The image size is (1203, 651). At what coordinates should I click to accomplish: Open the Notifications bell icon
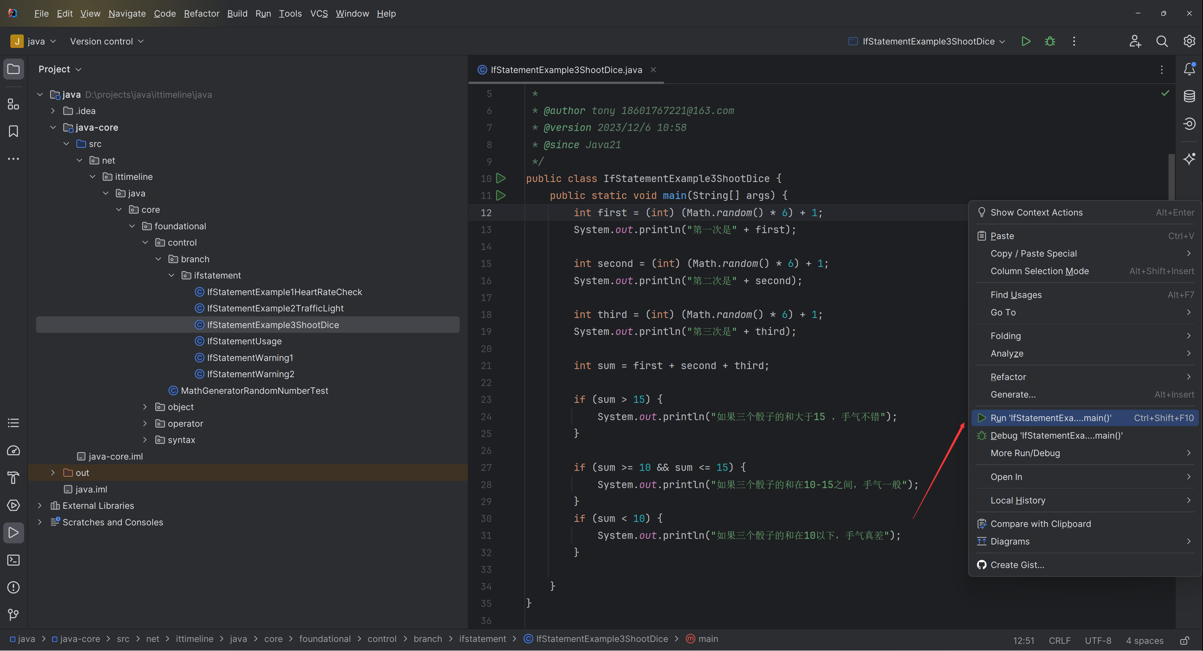pos(1189,69)
